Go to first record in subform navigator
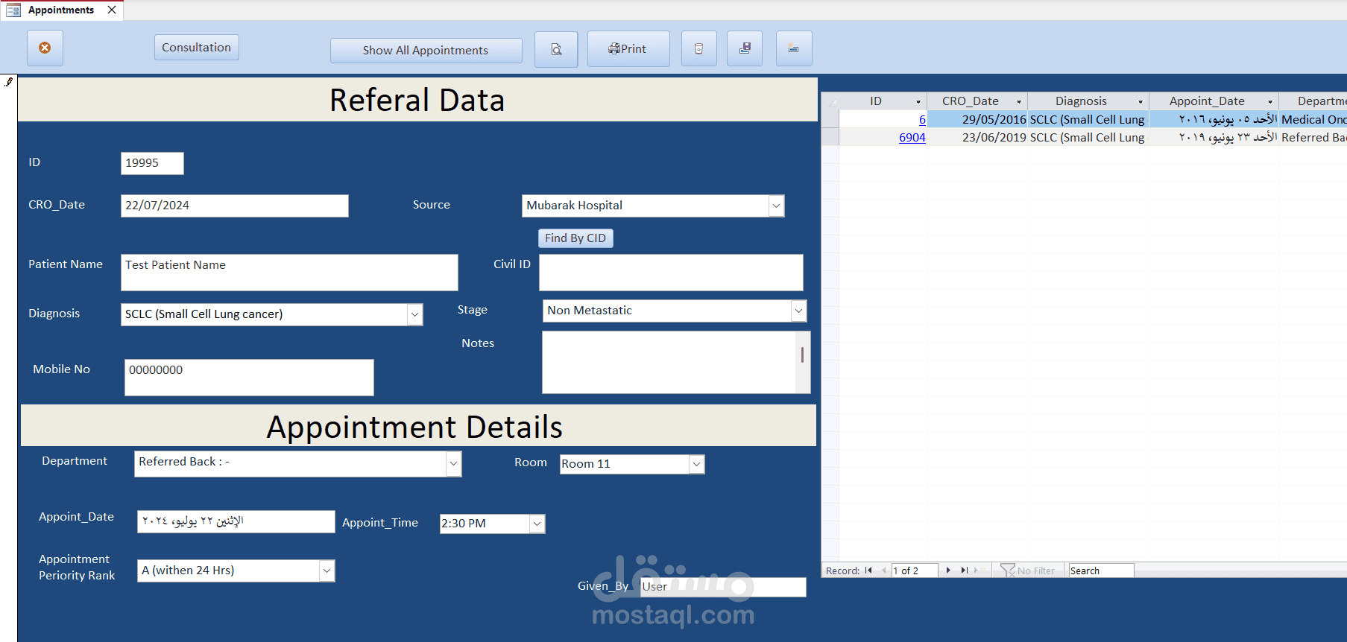Viewport: 1347px width, 642px height. [x=868, y=571]
